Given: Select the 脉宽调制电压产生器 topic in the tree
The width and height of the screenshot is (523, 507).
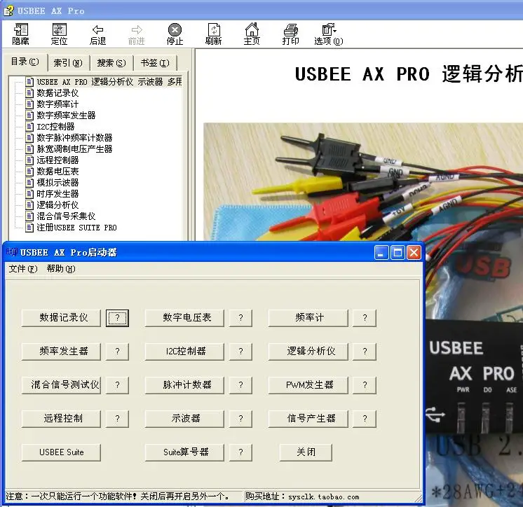Looking at the screenshot, I should coord(74,149).
